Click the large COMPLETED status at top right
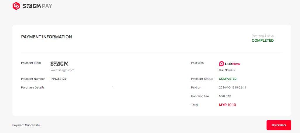 [x=263, y=41]
